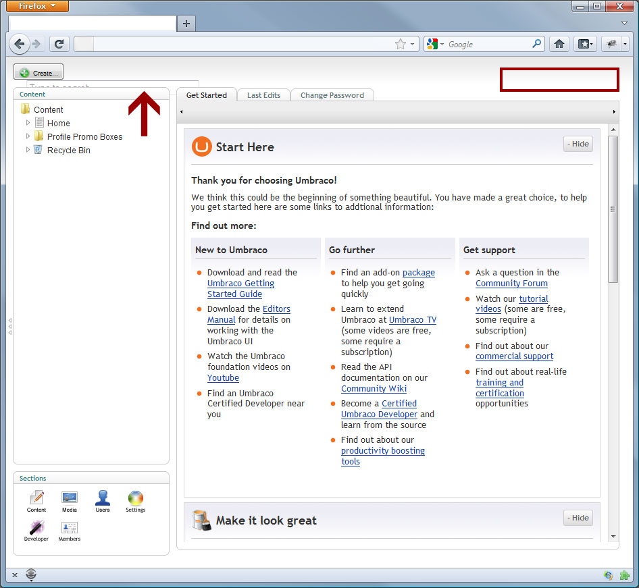Open the Settings section icon
The height and width of the screenshot is (588, 639).
click(x=136, y=498)
